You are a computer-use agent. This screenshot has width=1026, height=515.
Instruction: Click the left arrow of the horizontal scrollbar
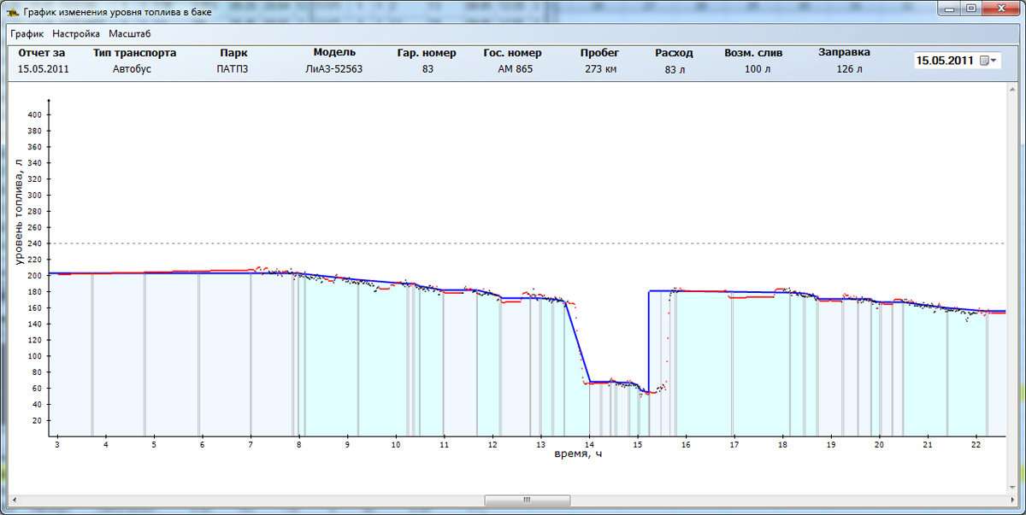click(x=14, y=500)
